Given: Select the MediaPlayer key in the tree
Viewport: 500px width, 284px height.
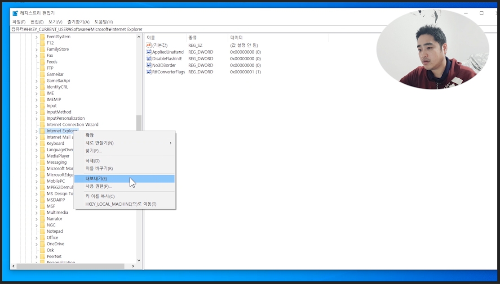Looking at the screenshot, I should point(58,156).
